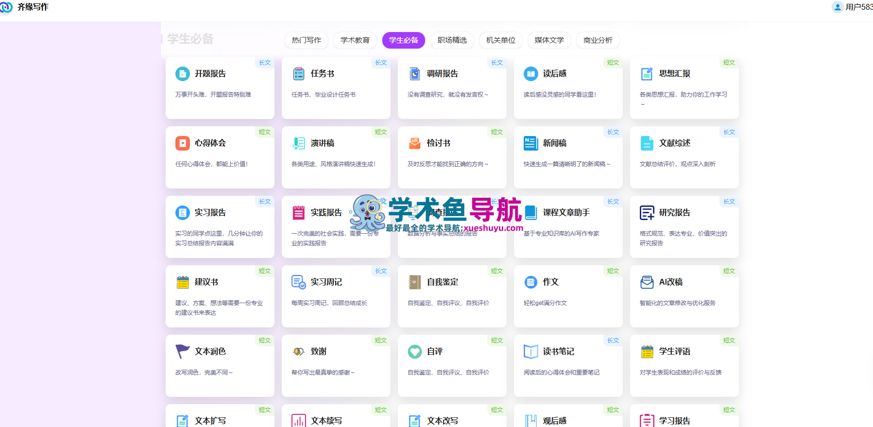Open the 文献综述 file icon
873x427 pixels.
[647, 143]
